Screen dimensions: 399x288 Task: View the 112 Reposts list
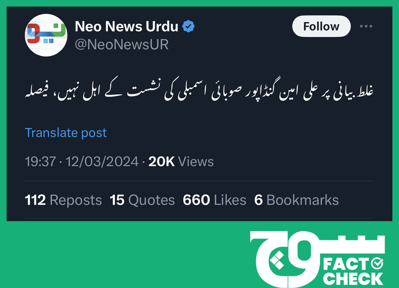pos(63,200)
